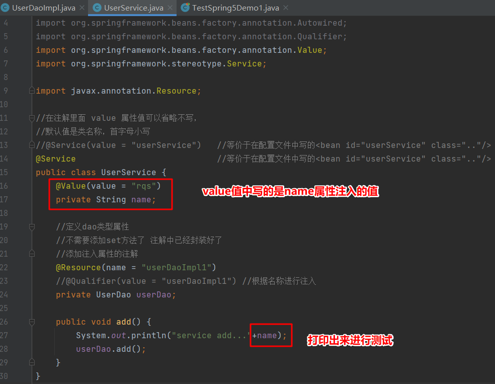This screenshot has width=495, height=384.
Task: Collapse the add() method at line 26
Action: [x=32, y=322]
